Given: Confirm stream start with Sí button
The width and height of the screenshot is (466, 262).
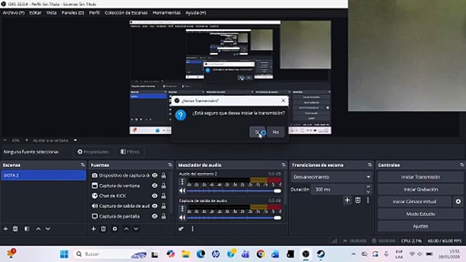Looking at the screenshot, I should tap(257, 132).
